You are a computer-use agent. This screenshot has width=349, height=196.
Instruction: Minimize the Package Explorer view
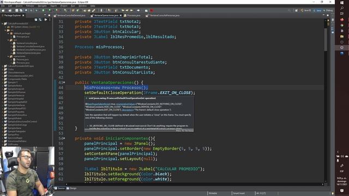[45, 15]
